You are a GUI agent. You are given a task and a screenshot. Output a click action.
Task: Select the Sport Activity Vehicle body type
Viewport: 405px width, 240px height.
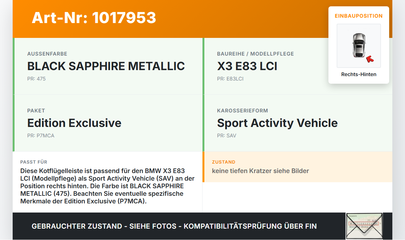coord(277,123)
